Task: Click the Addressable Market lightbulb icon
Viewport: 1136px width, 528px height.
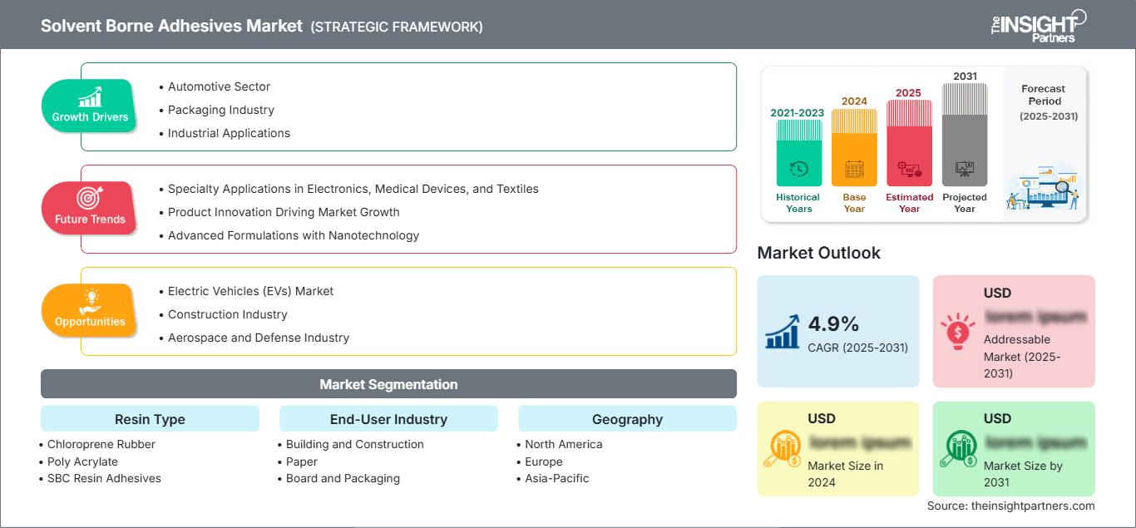Action: [958, 331]
